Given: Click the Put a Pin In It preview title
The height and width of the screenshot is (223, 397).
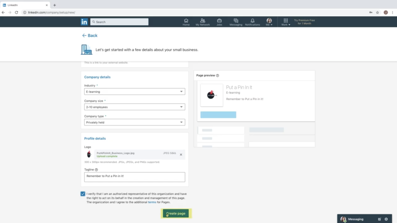Looking at the screenshot, I should pos(239,87).
